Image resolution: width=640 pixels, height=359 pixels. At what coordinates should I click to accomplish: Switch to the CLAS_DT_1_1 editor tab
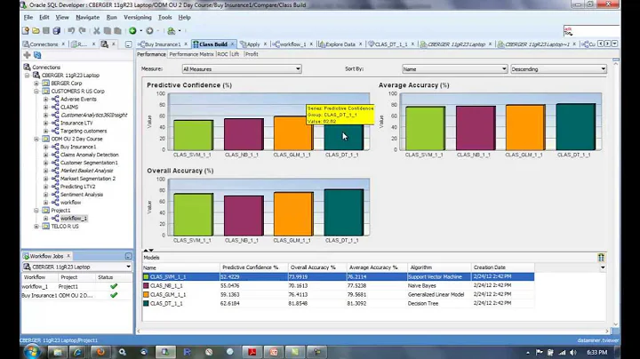390,44
